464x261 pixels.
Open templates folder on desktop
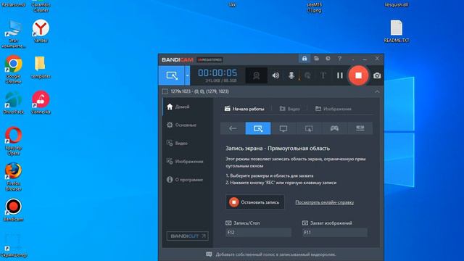[x=41, y=67]
